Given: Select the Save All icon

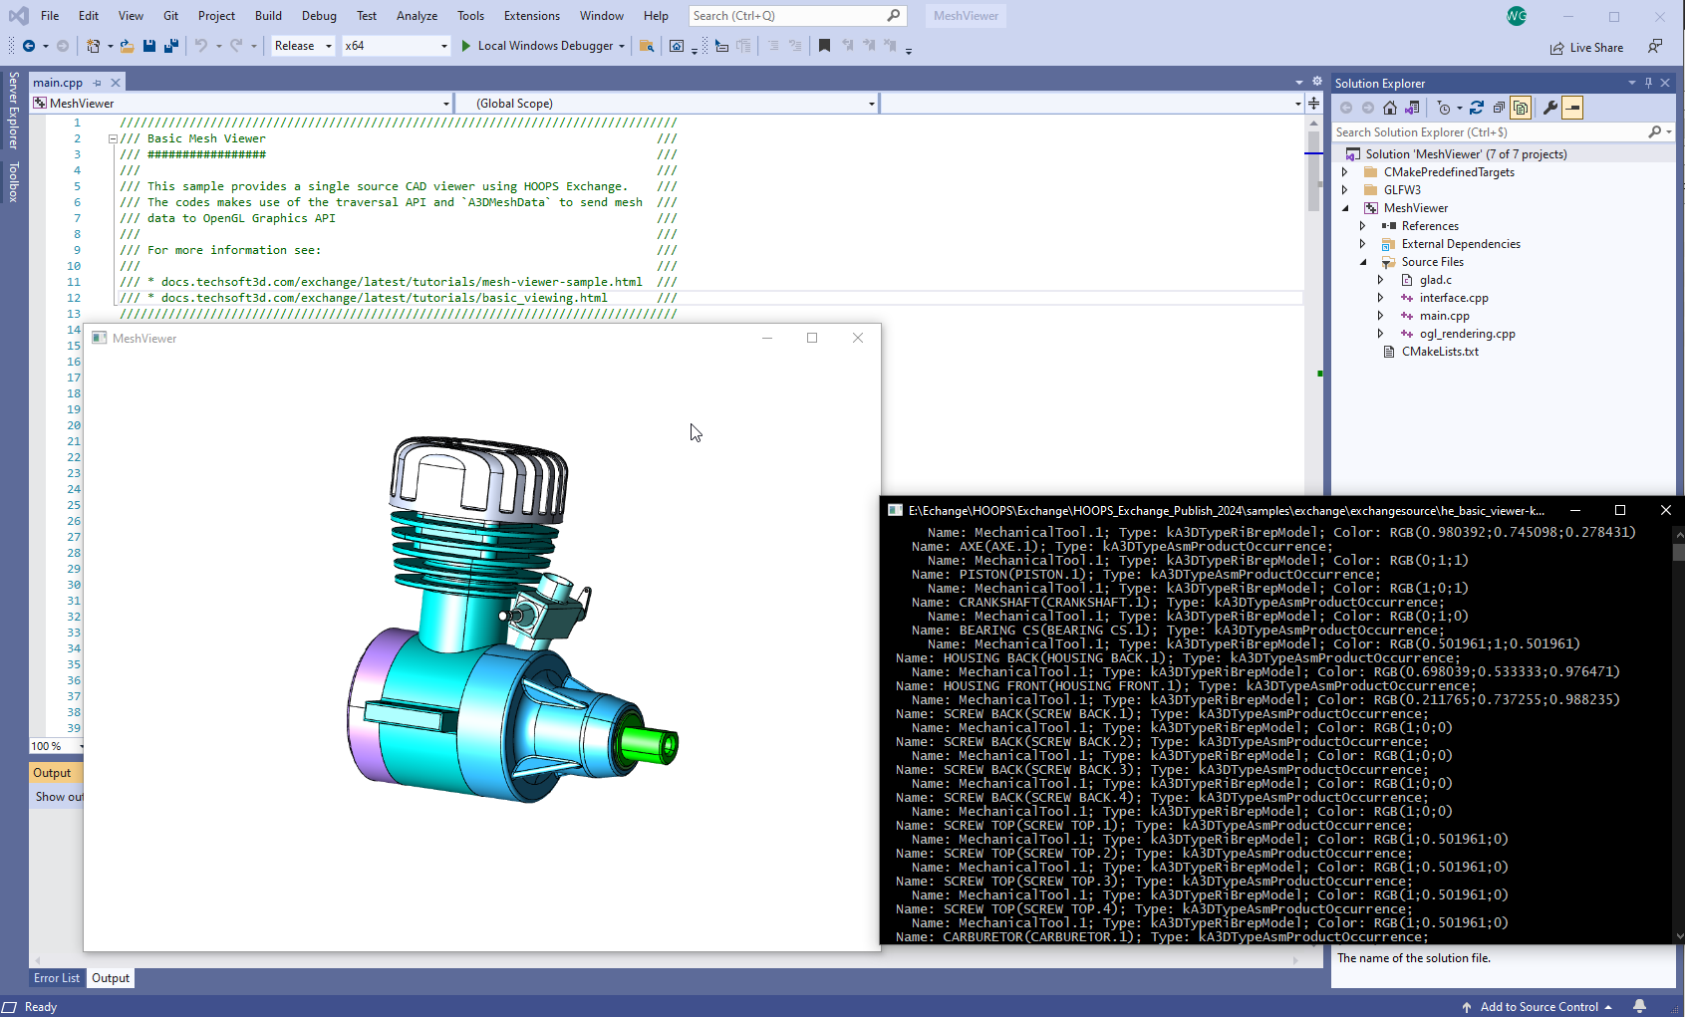Looking at the screenshot, I should [x=171, y=46].
